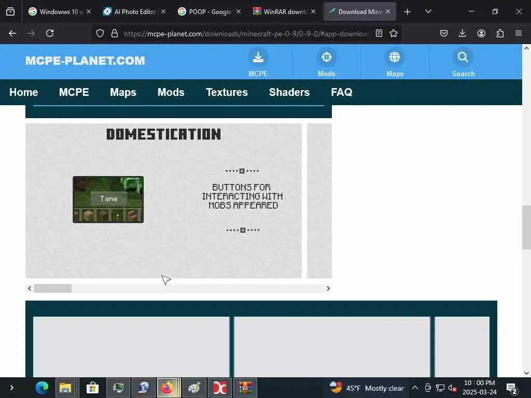Open Maps in the dark navigation bar
The width and height of the screenshot is (531, 398).
click(123, 92)
